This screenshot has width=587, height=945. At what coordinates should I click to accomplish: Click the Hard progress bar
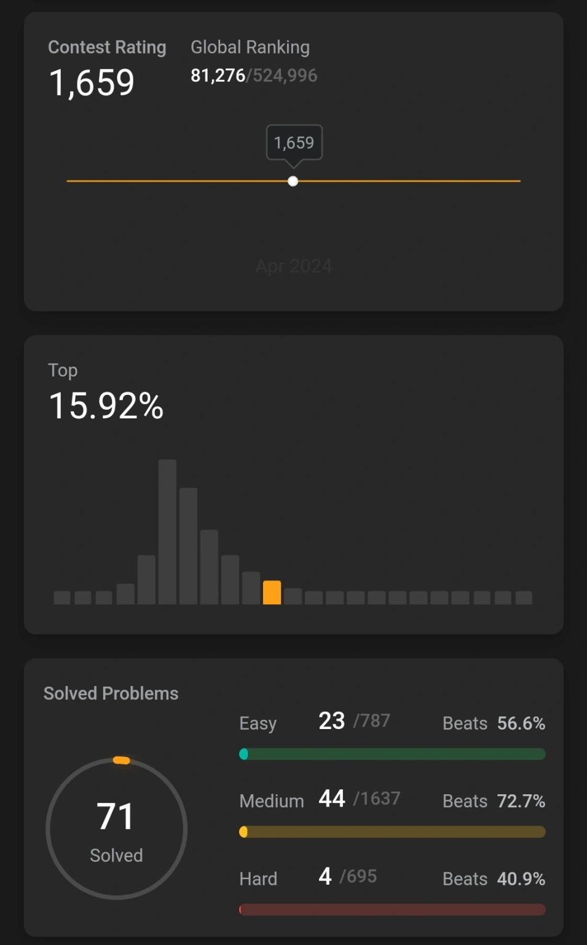pos(392,909)
